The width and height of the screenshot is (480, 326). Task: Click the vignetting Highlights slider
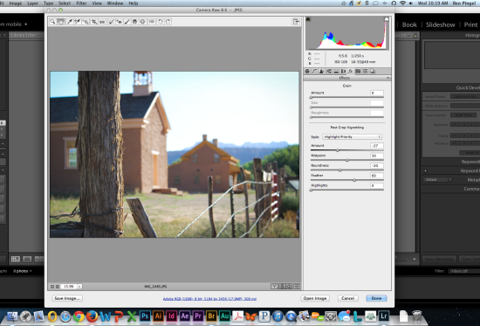(x=347, y=190)
